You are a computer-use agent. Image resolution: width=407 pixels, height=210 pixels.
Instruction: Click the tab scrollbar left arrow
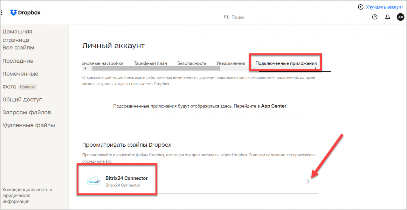click(x=85, y=68)
